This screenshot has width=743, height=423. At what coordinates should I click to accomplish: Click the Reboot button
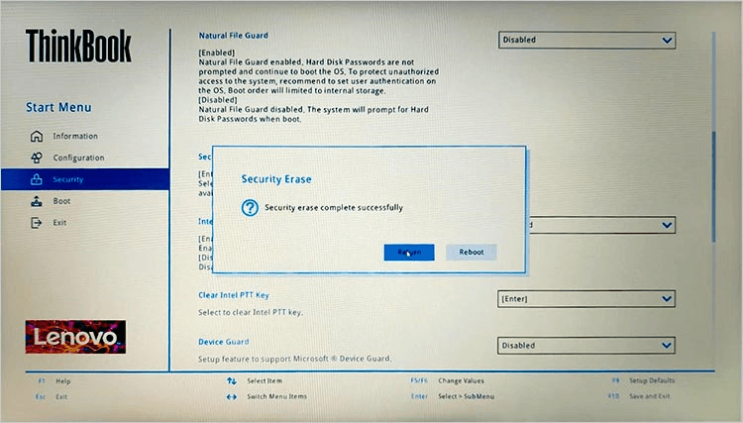tap(471, 252)
